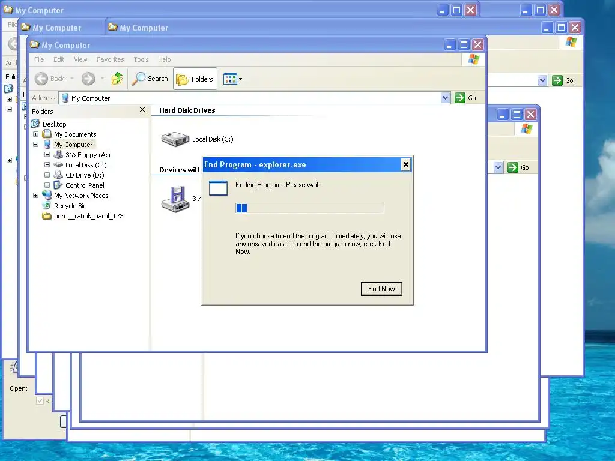The image size is (615, 461).
Task: Open the Views icon dropdown in the toolbar
Action: point(232,79)
